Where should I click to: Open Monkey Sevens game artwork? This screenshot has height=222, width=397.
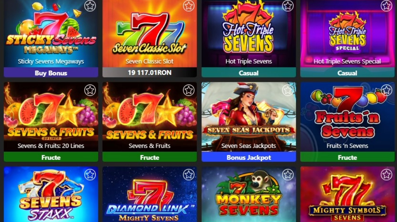coord(249,194)
